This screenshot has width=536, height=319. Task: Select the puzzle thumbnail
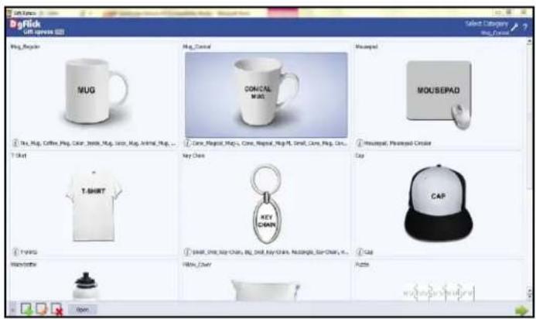coord(439,292)
